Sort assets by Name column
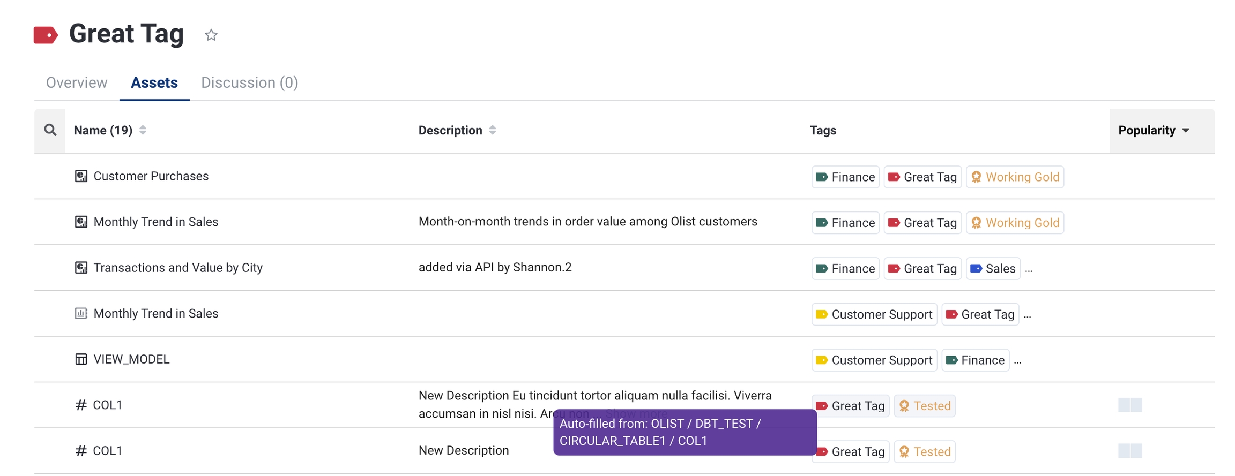This screenshot has width=1235, height=476. click(143, 130)
